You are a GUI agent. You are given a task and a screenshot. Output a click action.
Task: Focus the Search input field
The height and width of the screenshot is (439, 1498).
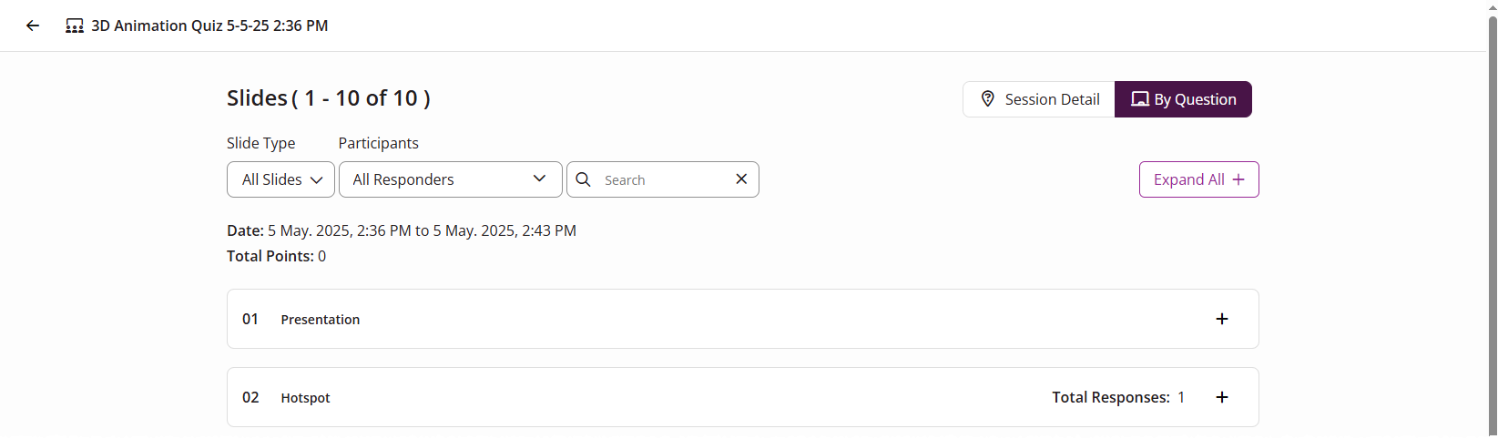(x=663, y=179)
